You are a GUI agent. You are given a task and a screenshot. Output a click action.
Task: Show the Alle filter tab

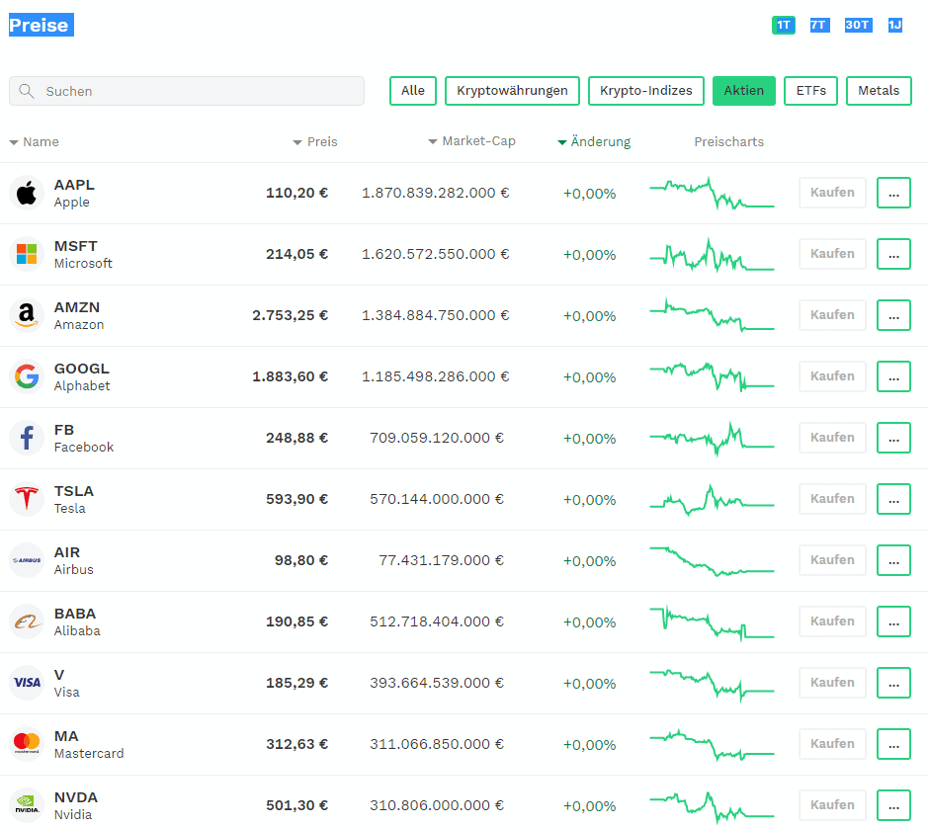tap(413, 91)
